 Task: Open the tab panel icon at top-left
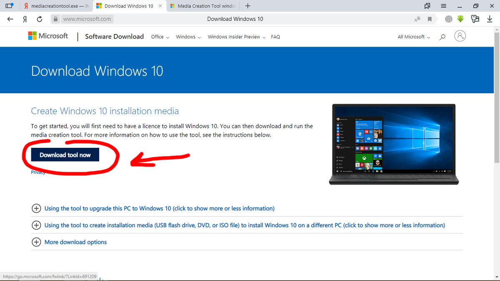[9, 6]
